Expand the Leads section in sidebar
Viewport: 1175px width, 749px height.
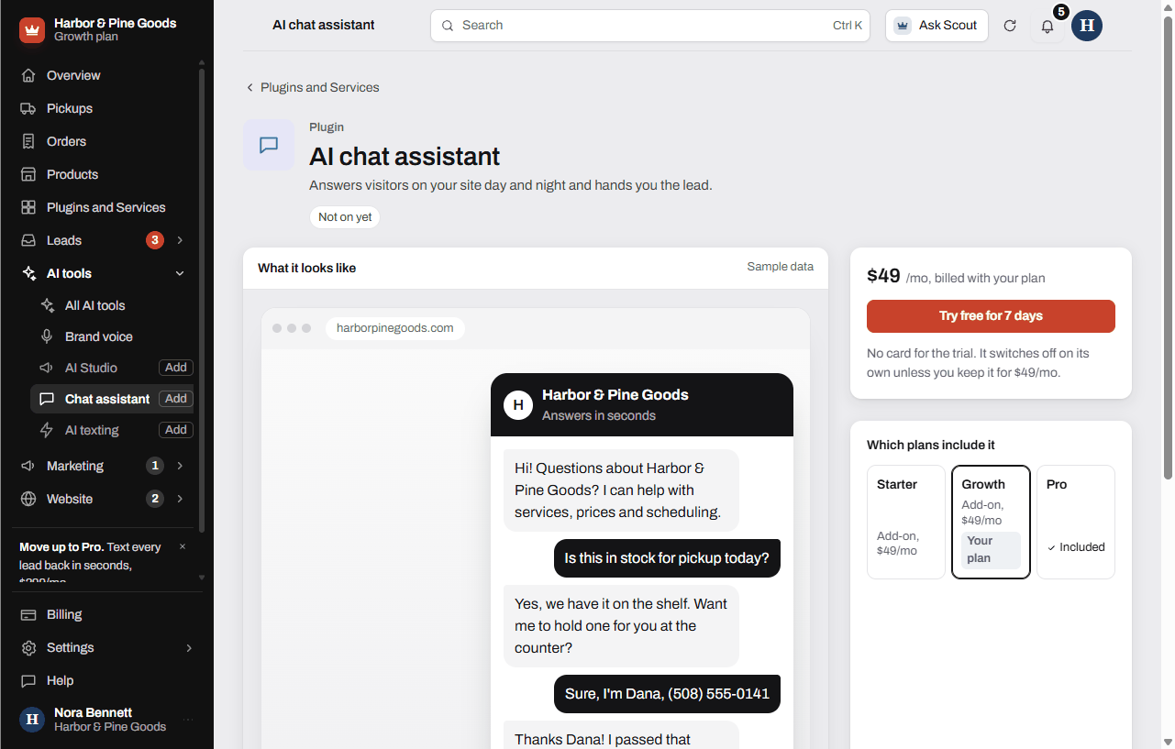click(180, 240)
